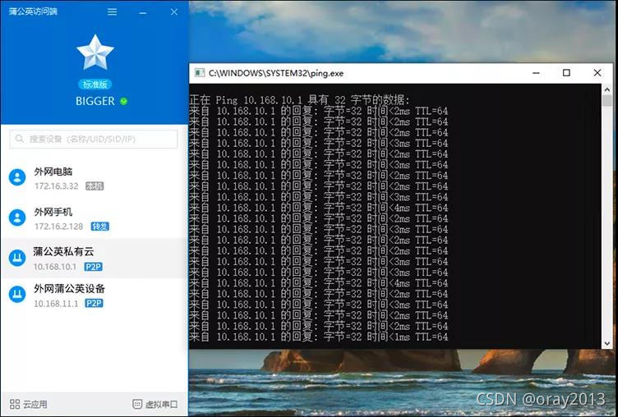Click the 标准版 edition badge
618x417 pixels.
click(95, 85)
